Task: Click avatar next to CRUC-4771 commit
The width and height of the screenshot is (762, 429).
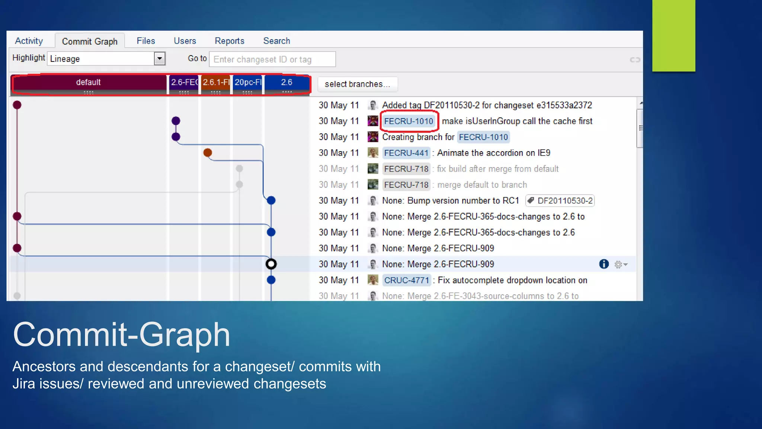Action: pyautogui.click(x=373, y=280)
